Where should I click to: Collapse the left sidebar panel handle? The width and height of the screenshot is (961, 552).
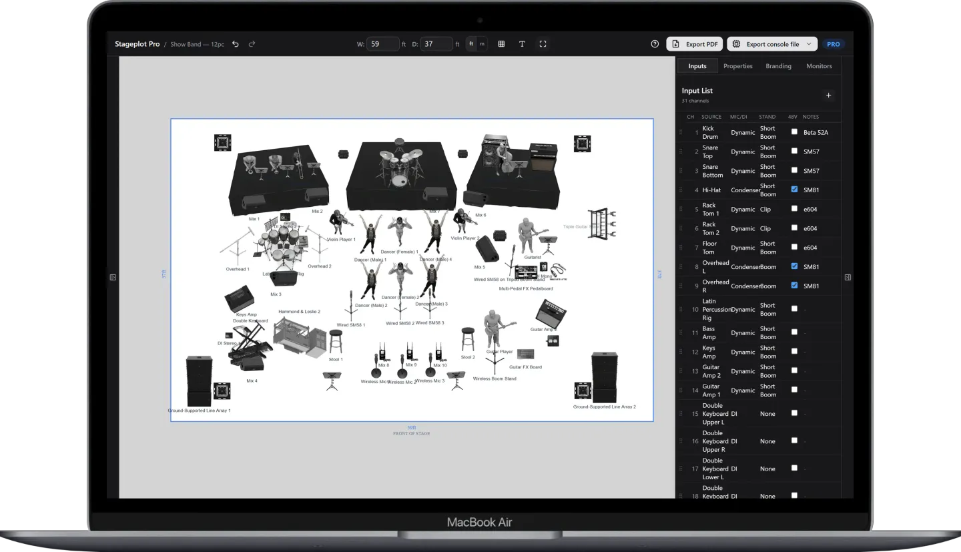tap(113, 277)
